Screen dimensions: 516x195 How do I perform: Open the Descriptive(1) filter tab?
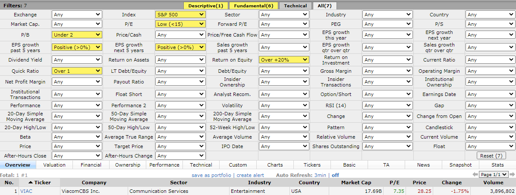[x=206, y=6]
